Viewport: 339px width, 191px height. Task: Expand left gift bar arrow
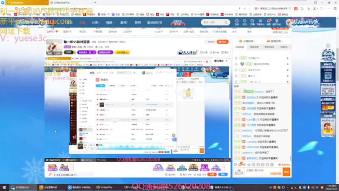(72, 167)
